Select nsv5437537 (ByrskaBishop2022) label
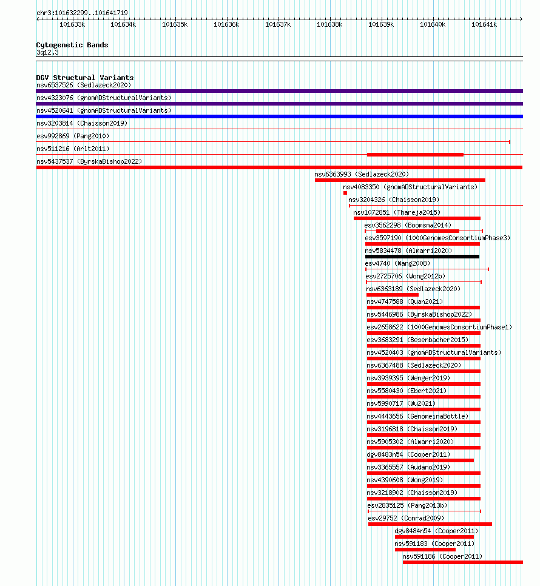Viewport: 540px width, 586px height. [89, 161]
